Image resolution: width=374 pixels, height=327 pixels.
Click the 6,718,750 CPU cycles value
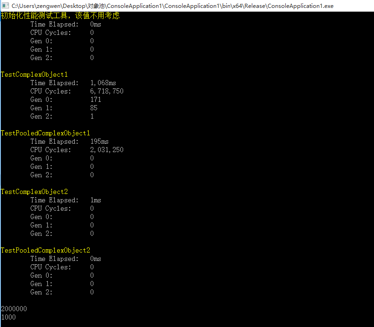[x=107, y=91]
